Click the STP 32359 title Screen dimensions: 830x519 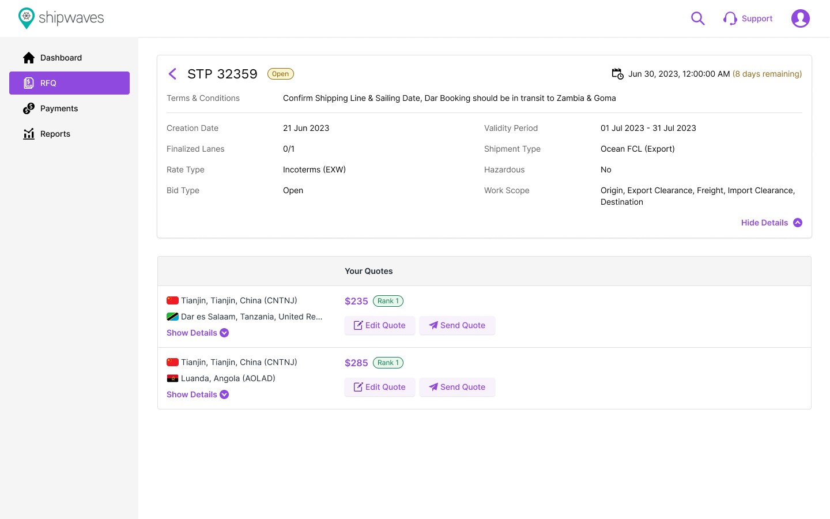click(x=222, y=74)
